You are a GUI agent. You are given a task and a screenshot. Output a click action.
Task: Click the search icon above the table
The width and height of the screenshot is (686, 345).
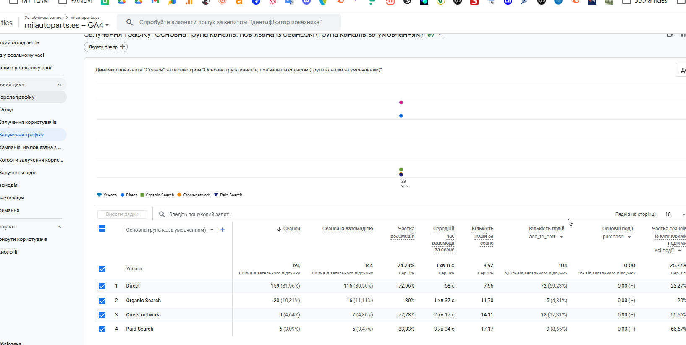tap(162, 214)
